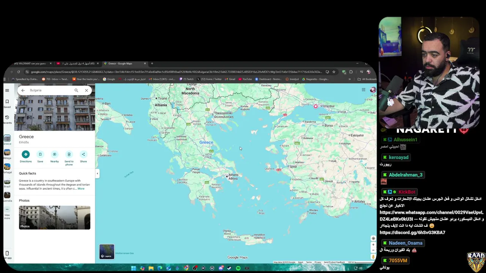Open Discord from the taskbar
The width and height of the screenshot is (486, 273).
(x=221, y=268)
